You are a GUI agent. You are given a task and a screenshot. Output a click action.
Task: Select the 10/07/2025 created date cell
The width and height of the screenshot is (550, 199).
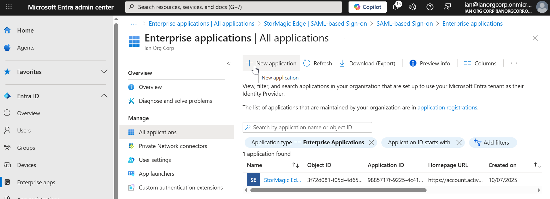click(x=503, y=180)
